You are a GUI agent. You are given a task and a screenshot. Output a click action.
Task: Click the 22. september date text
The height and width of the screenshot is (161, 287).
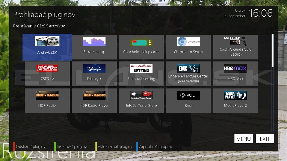coord(234,16)
